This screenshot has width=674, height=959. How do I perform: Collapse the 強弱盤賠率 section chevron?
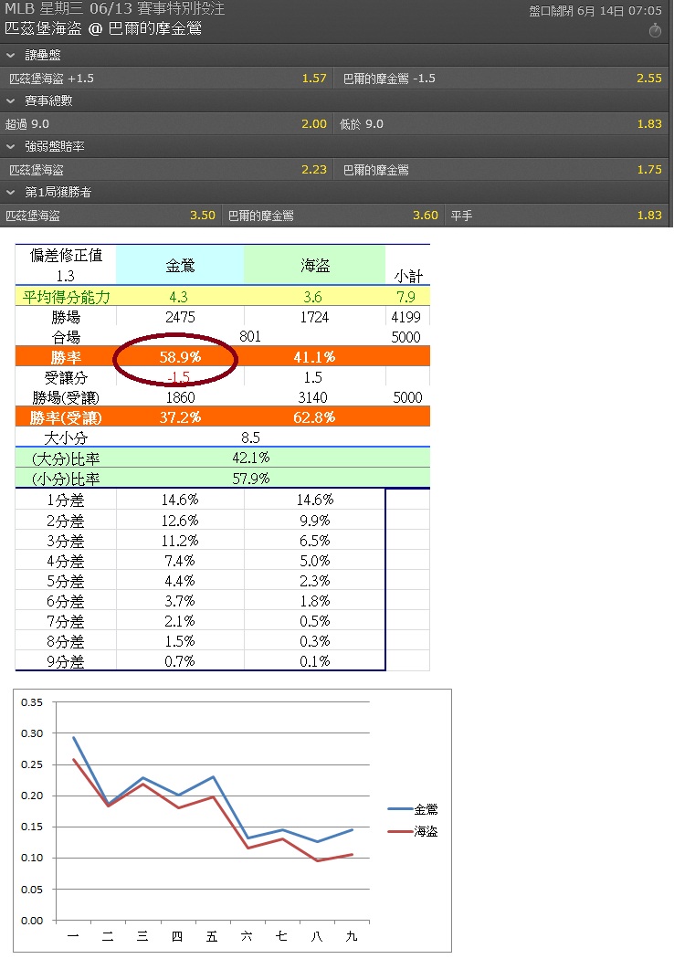pos(10,147)
